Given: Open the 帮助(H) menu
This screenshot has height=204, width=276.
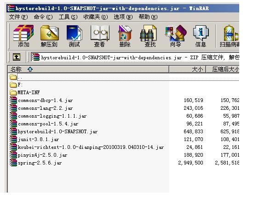Looking at the screenshot, I should pos(148,17).
